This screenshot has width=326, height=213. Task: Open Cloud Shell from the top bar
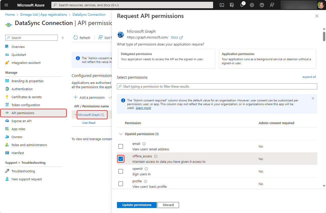[222, 5]
